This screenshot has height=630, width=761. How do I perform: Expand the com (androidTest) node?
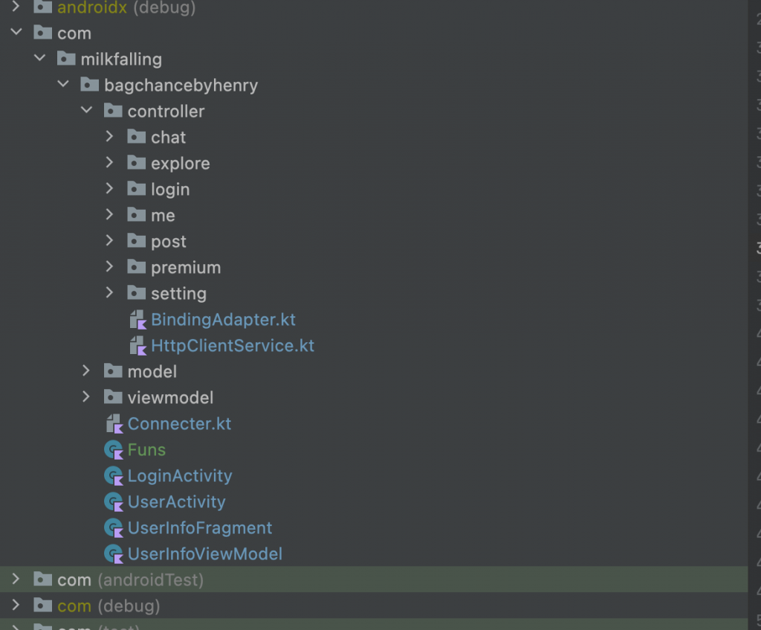click(x=16, y=579)
